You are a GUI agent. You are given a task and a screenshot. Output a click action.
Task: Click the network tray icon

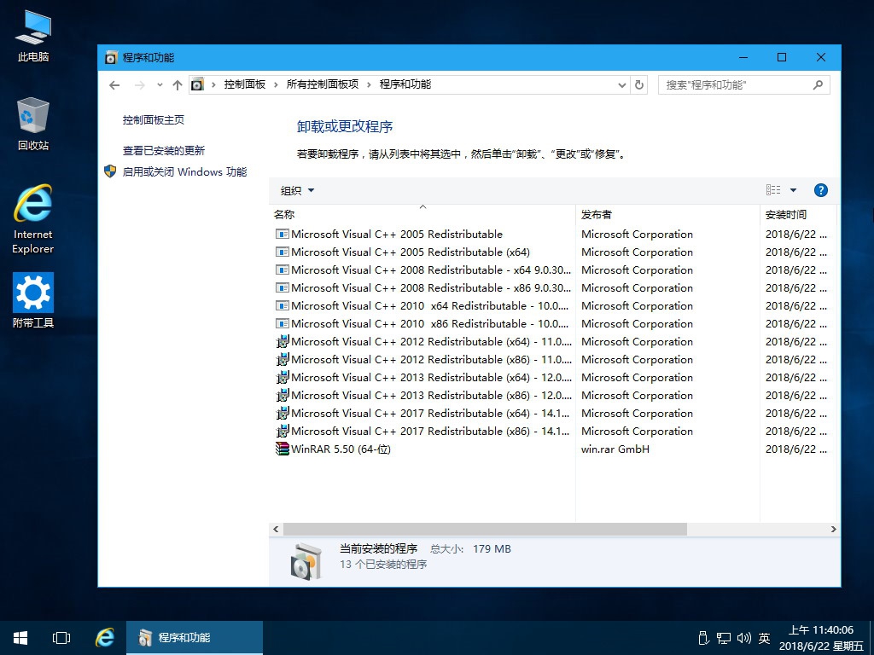[x=724, y=638]
